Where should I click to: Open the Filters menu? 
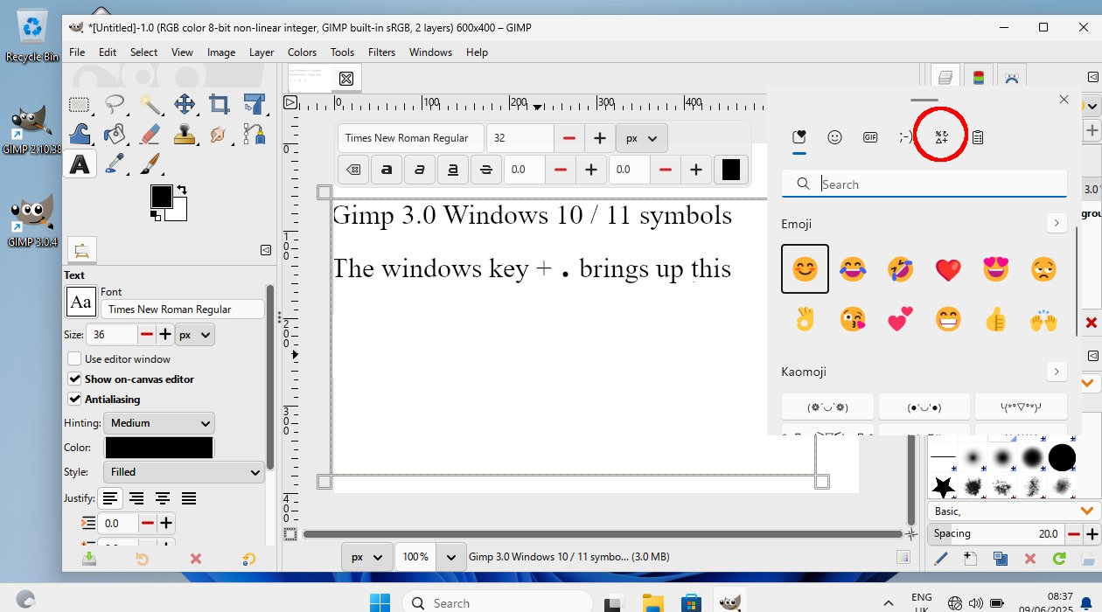click(381, 52)
